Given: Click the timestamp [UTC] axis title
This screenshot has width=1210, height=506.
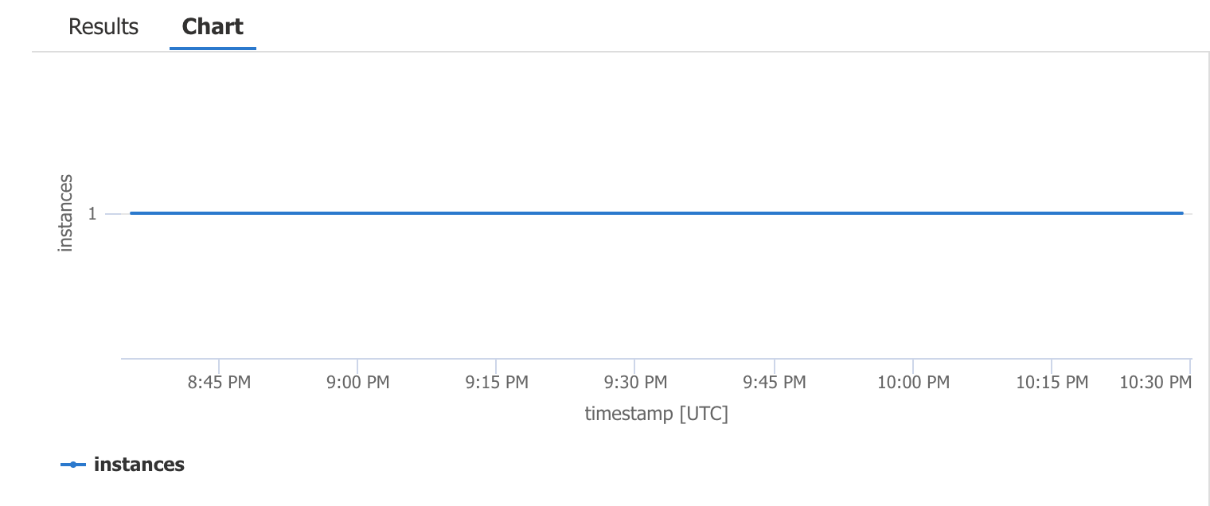Looking at the screenshot, I should [x=658, y=413].
